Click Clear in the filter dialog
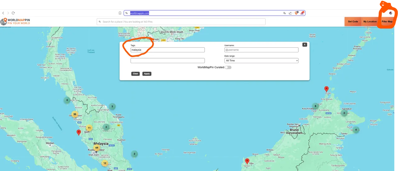 tap(135, 74)
